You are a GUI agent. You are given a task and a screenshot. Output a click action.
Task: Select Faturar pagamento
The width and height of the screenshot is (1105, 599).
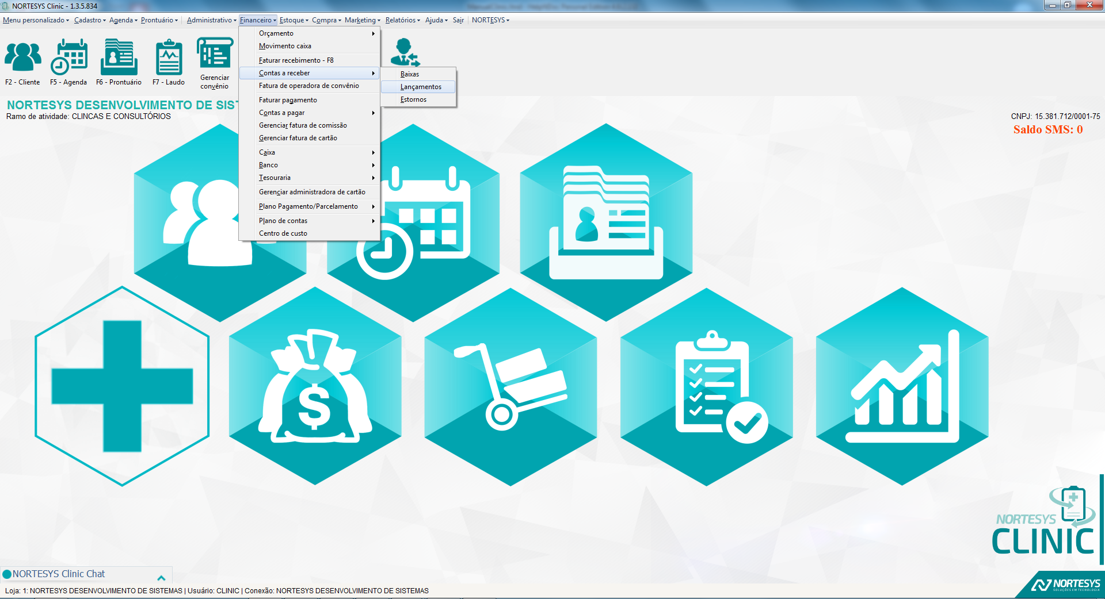coord(310,100)
